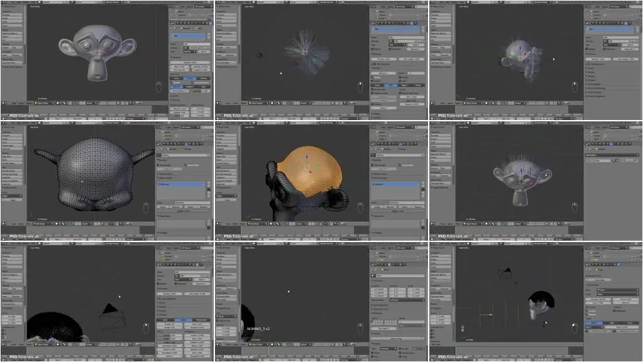Select the blue highlighted list entry in the orange-scalp frame
Viewport: 643px width, 362px height.
(395, 185)
